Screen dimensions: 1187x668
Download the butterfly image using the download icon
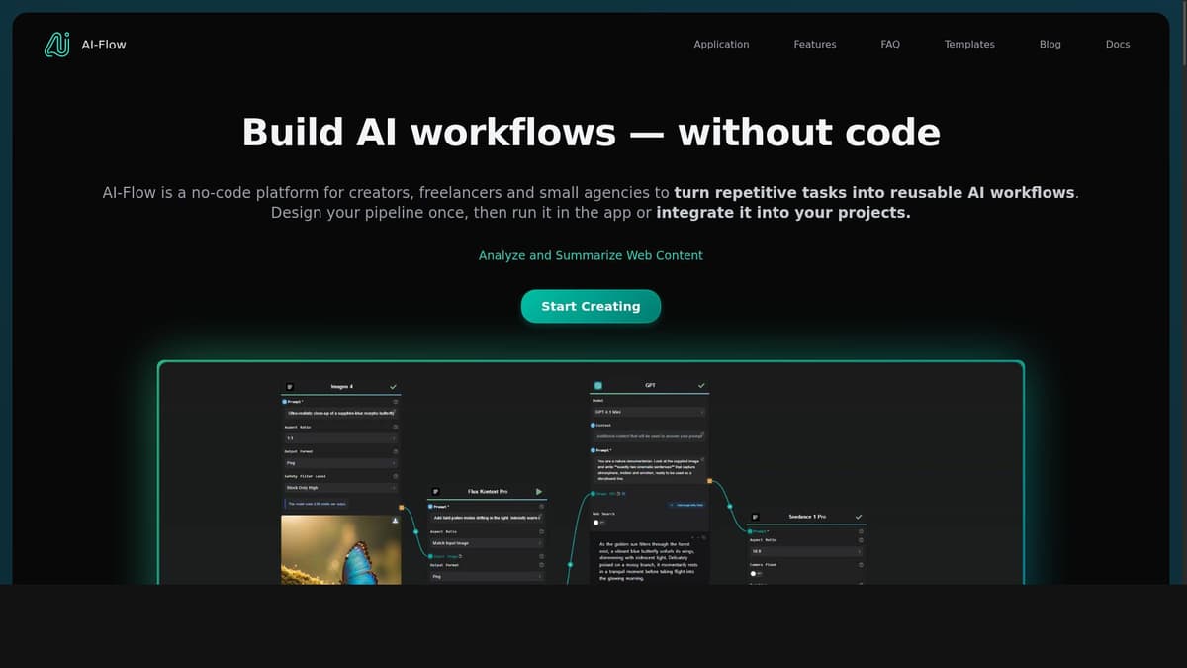tap(395, 519)
